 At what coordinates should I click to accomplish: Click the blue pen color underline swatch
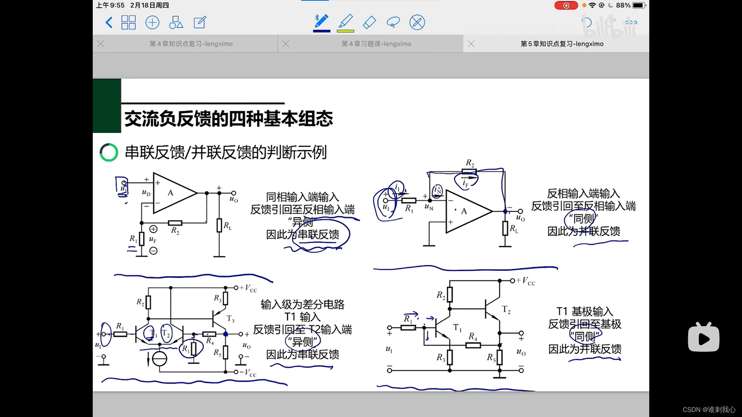coord(321,31)
